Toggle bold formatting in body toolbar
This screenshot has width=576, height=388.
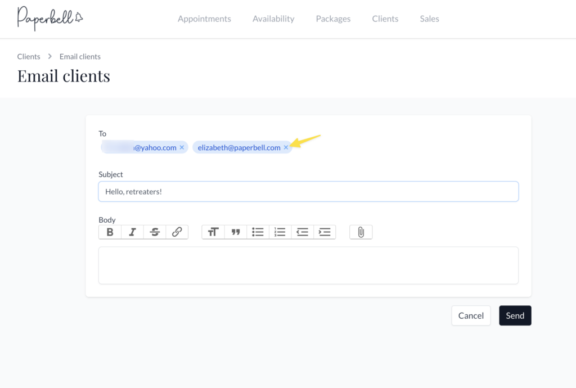[110, 232]
